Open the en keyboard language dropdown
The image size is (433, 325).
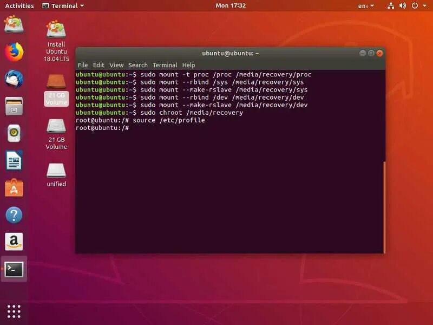[366, 6]
